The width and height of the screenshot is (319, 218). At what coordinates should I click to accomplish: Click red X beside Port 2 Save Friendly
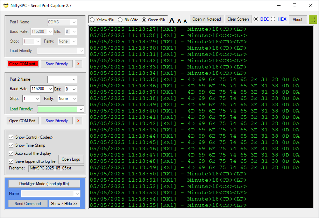tap(78, 121)
